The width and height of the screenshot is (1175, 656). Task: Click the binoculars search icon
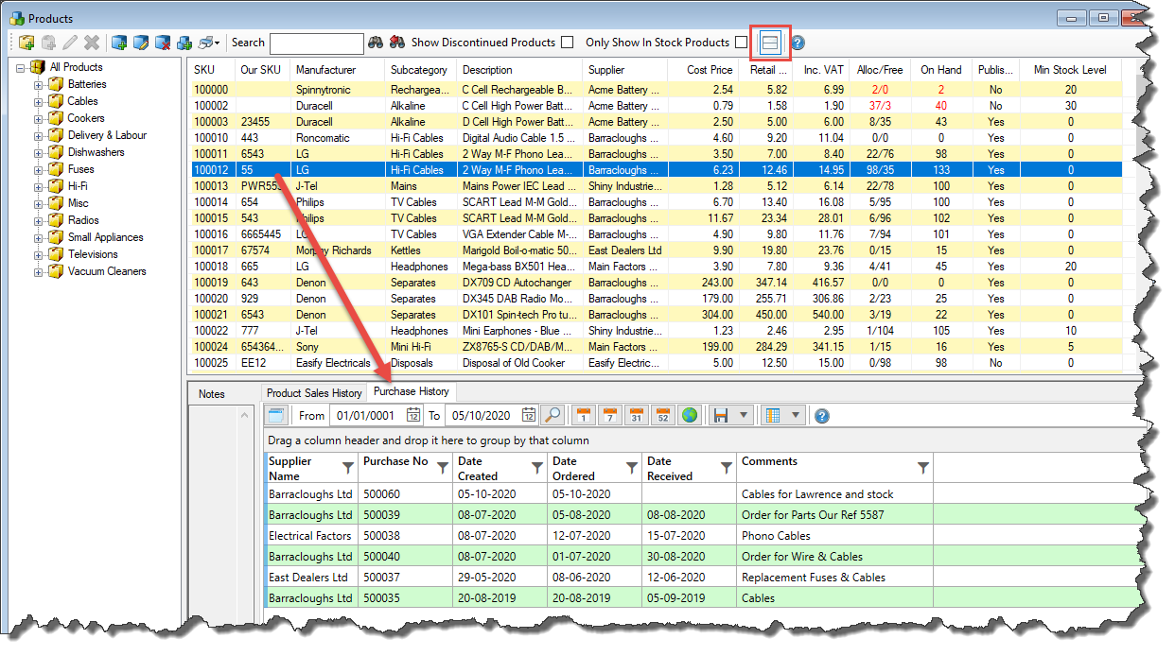pyautogui.click(x=376, y=43)
